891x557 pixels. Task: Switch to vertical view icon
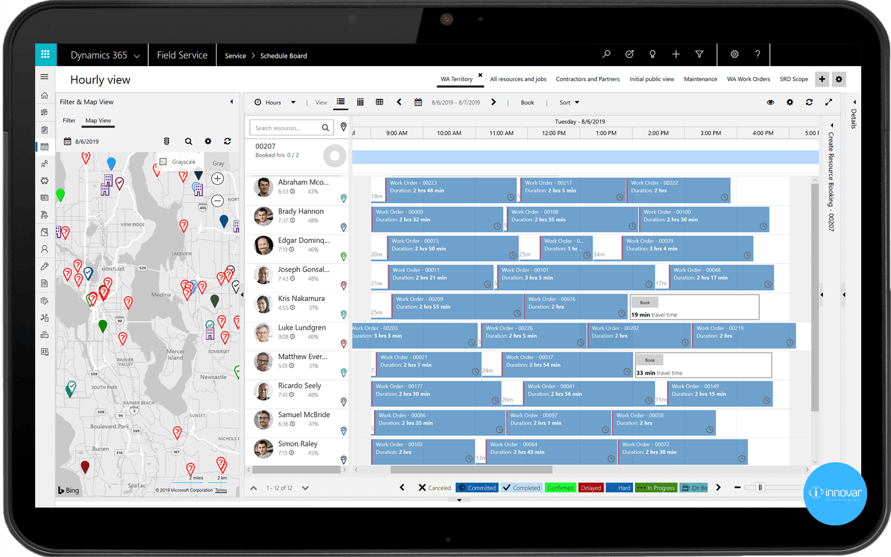coord(360,102)
